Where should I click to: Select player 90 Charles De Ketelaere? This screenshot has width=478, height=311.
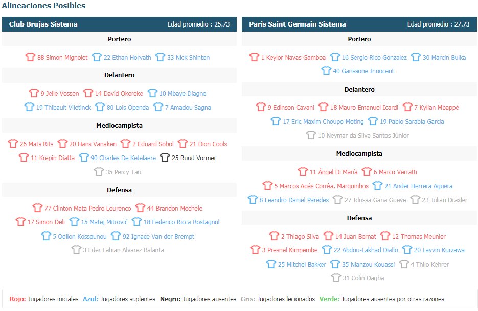(x=123, y=158)
